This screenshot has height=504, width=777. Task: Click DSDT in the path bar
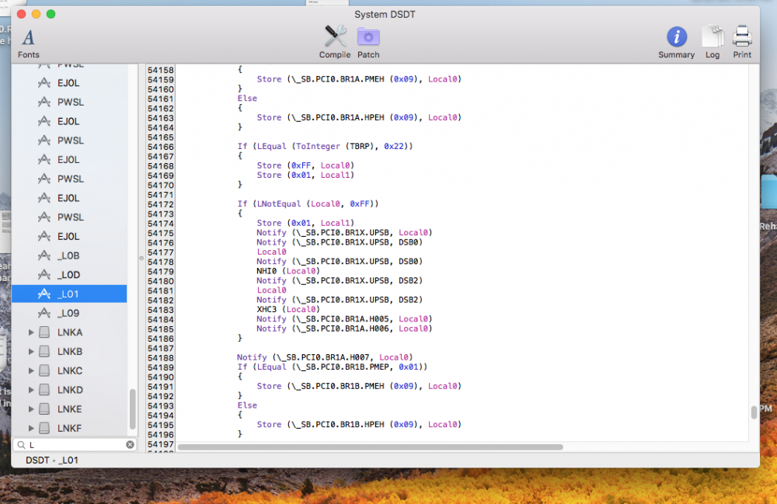coord(37,460)
